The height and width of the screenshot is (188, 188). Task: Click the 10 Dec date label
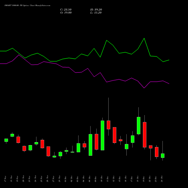click(102, 179)
